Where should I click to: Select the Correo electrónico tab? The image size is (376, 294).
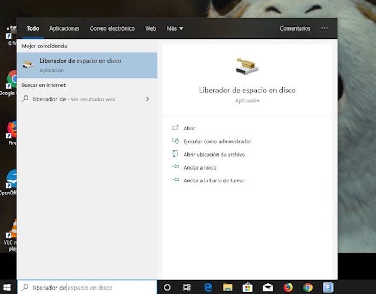point(112,28)
